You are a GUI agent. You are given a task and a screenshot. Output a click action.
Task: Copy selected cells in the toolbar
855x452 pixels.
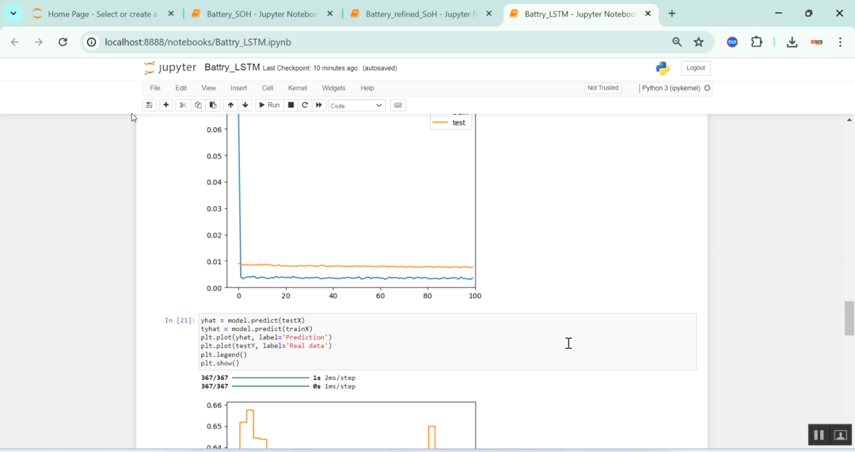tap(198, 105)
